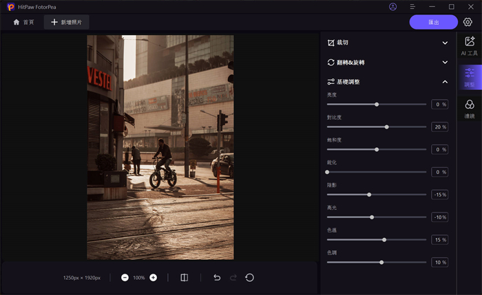Viewport: 482px width, 295px height.
Task: Open the settings gear icon
Action: pyautogui.click(x=468, y=22)
